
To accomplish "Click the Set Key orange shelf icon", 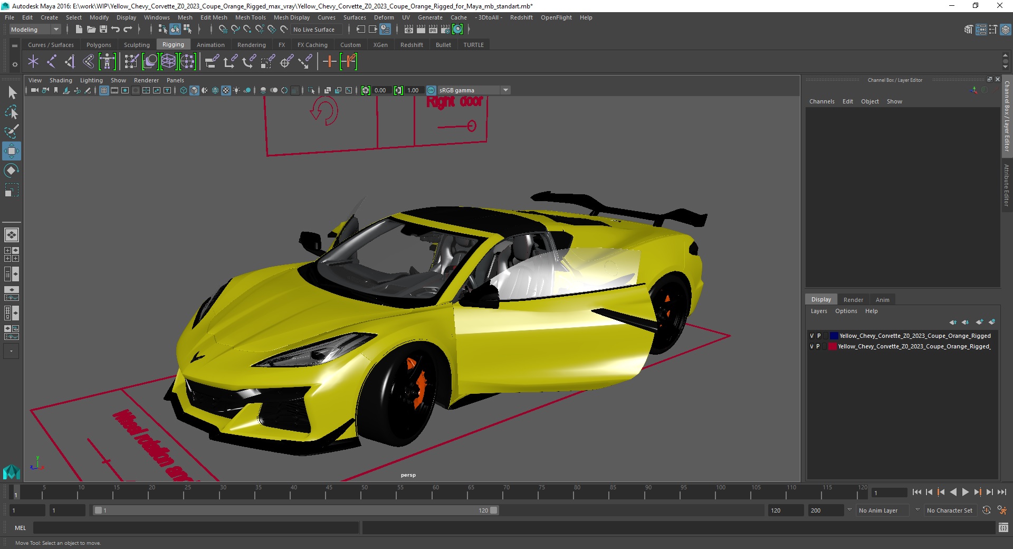I will pyautogui.click(x=330, y=62).
